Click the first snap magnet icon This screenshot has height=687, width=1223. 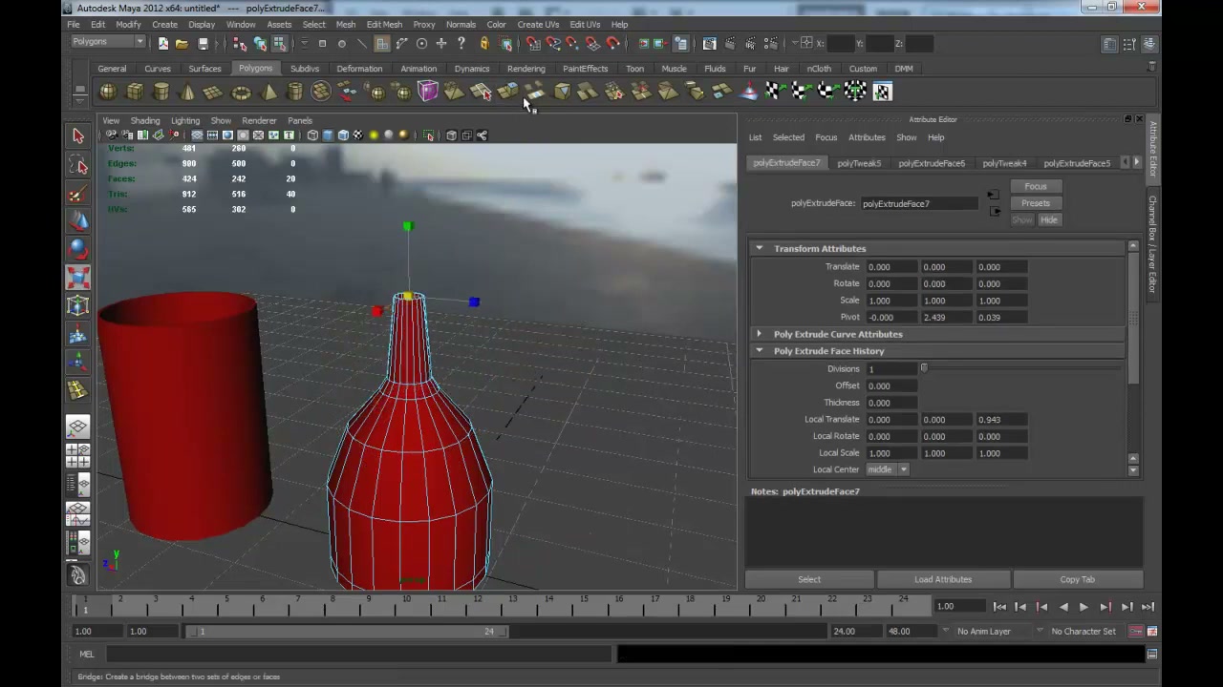click(533, 44)
